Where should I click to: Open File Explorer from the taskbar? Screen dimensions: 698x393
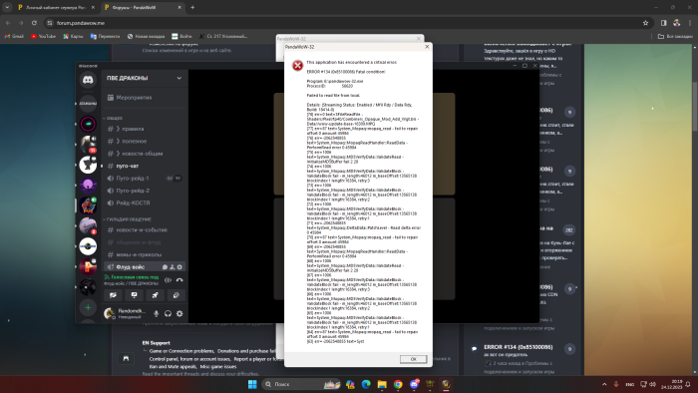coord(382,384)
